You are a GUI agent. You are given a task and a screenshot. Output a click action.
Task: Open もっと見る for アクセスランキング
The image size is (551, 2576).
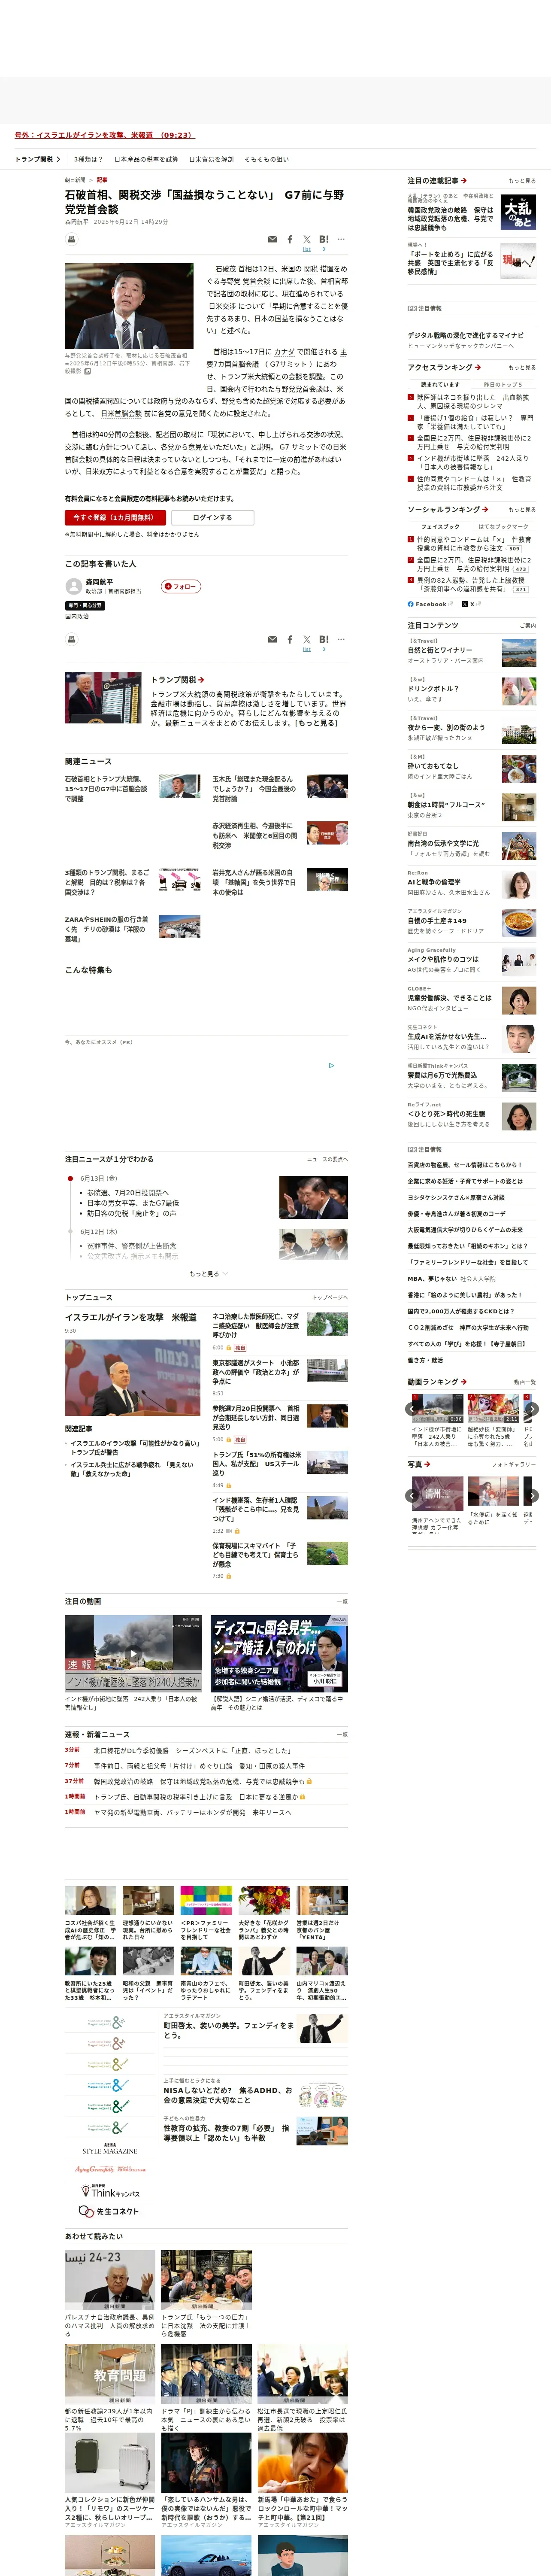tap(521, 367)
